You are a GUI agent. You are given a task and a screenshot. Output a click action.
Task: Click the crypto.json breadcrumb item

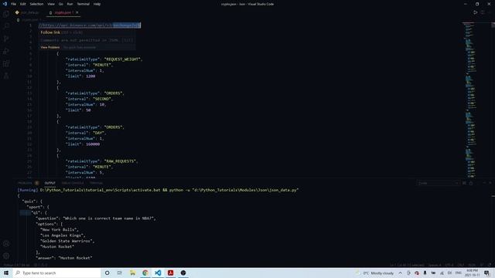coord(29,19)
